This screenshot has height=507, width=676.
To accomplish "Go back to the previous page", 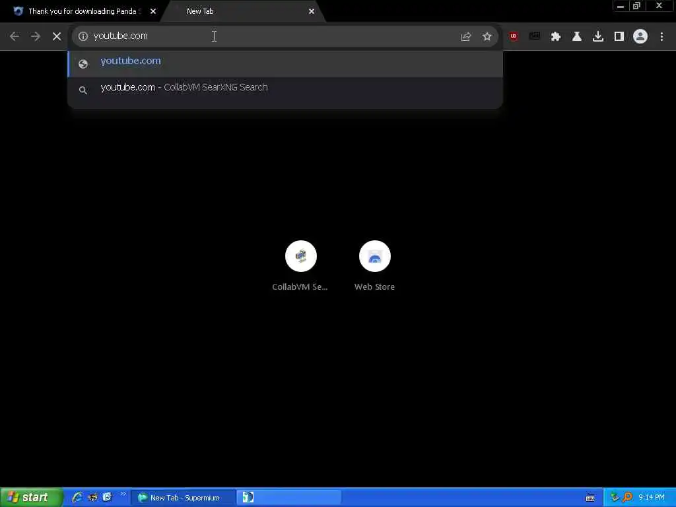I will tap(15, 37).
